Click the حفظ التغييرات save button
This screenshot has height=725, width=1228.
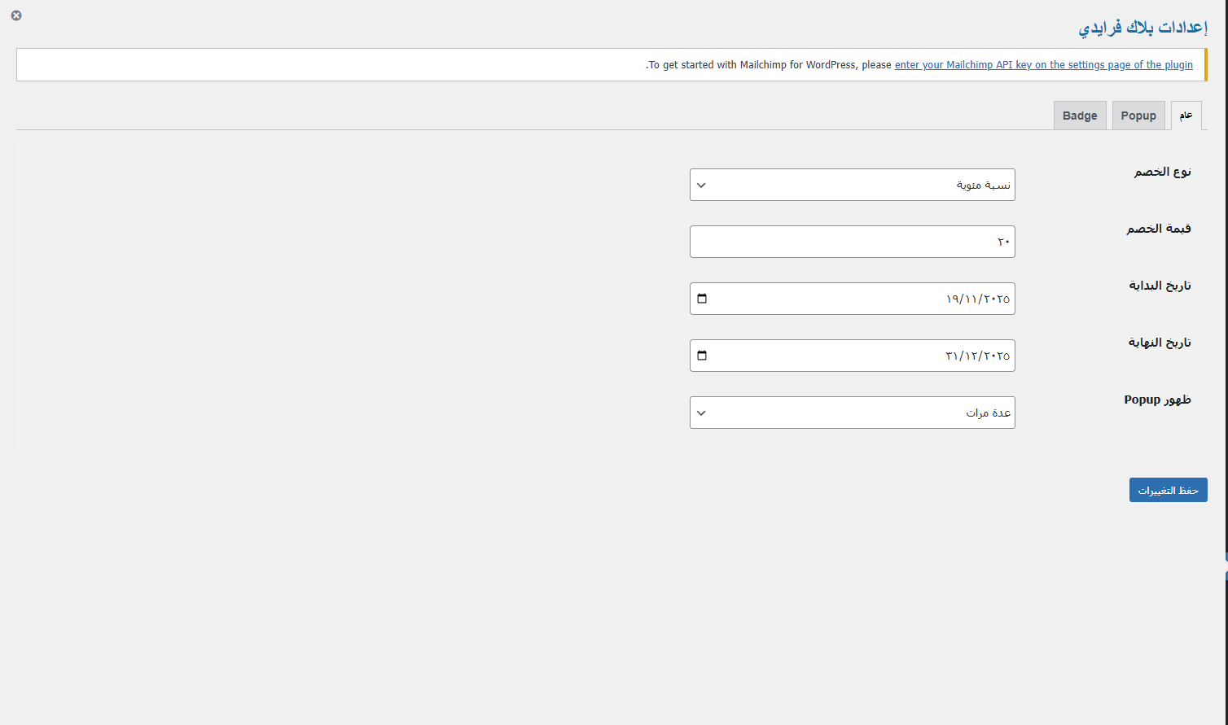coord(1168,490)
